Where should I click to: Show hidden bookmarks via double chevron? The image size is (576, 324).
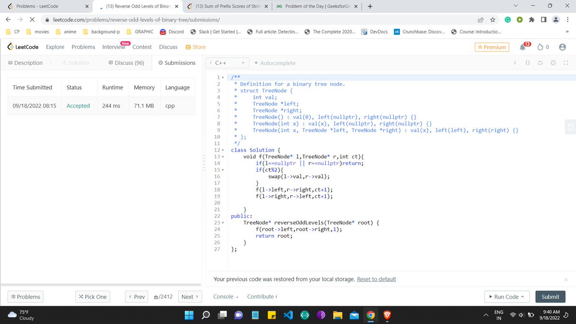568,32
